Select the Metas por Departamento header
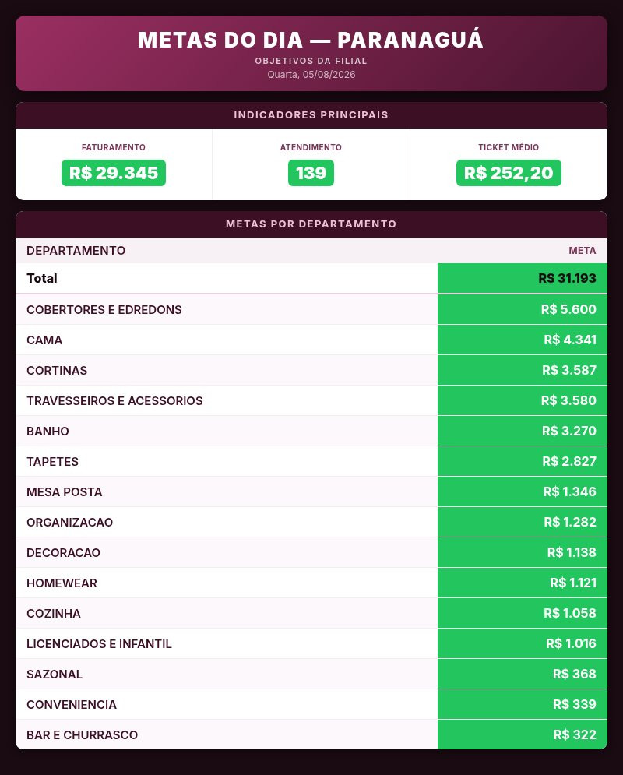The width and height of the screenshot is (623, 775). pyautogui.click(x=311, y=224)
